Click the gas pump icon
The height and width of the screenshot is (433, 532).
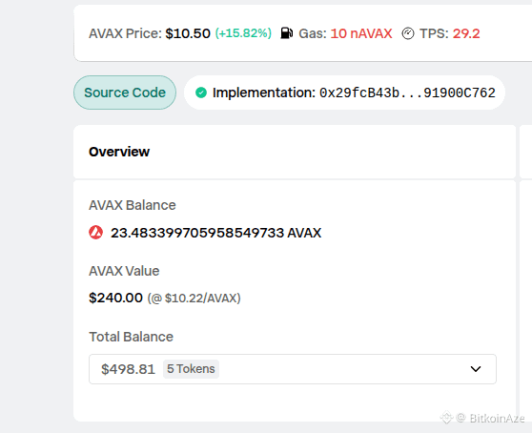pos(287,33)
